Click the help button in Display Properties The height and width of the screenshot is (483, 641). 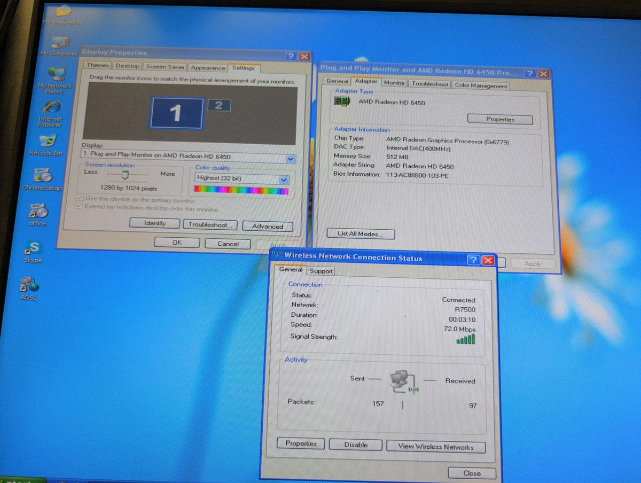coord(291,56)
